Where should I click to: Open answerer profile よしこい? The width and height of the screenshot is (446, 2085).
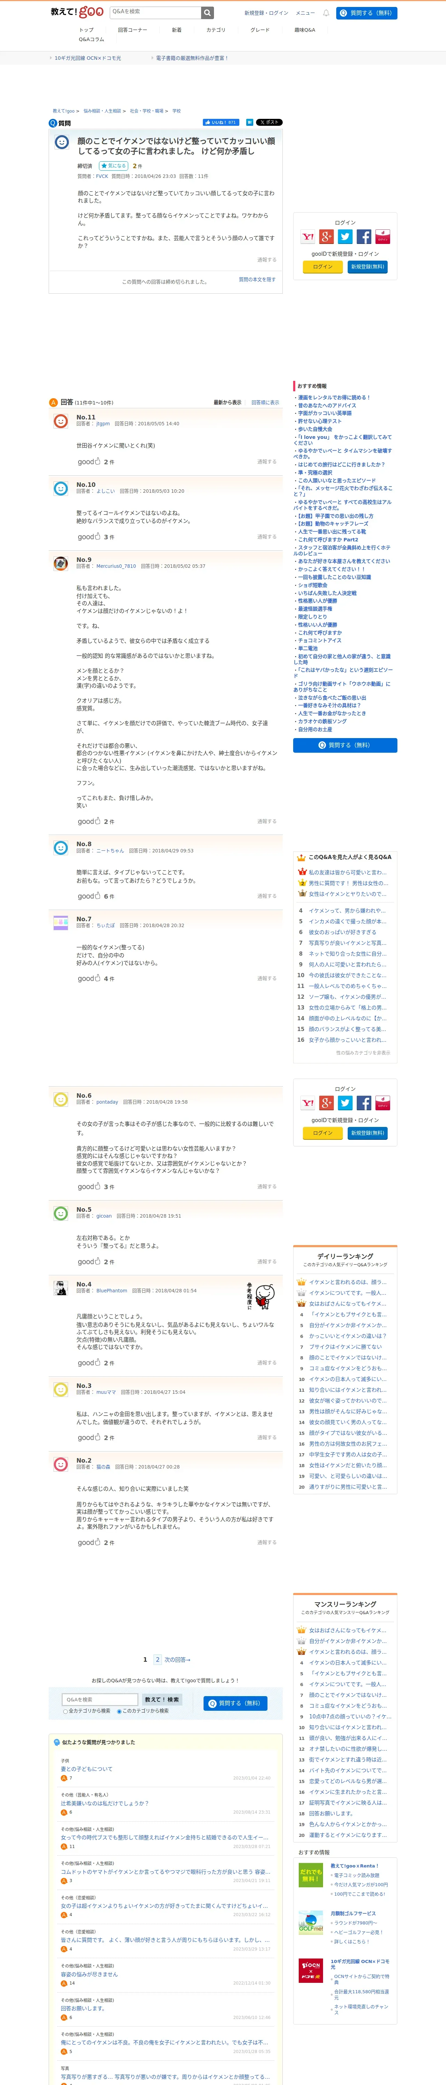point(106,491)
